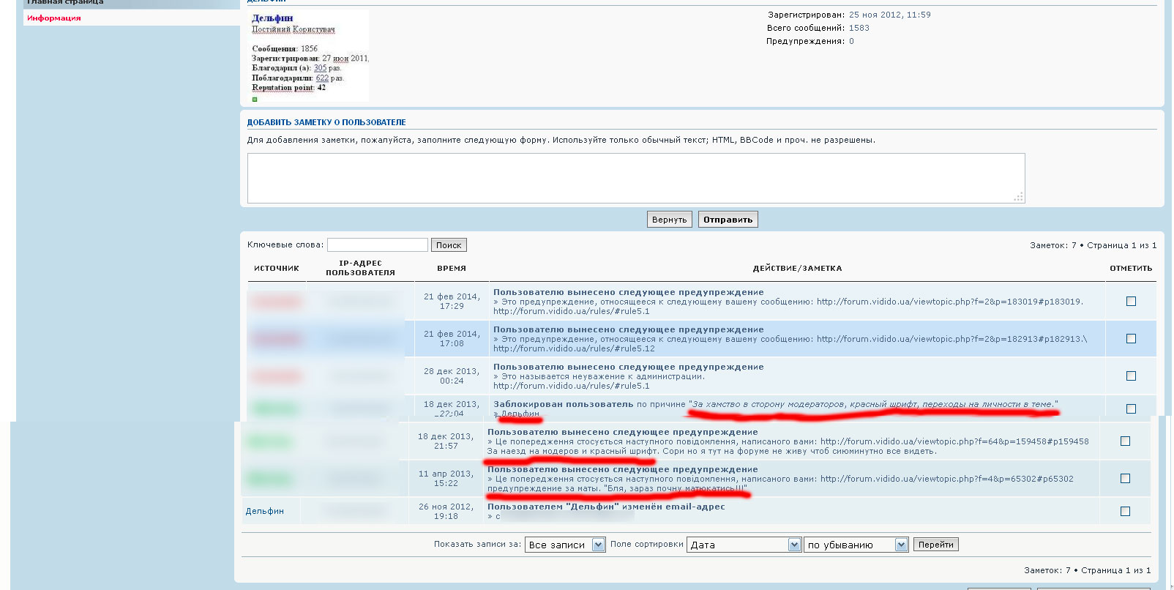This screenshot has height=590, width=1174.
Task: Check the box for 21 фев 2014 17:29 entry
Action: click(x=1131, y=302)
